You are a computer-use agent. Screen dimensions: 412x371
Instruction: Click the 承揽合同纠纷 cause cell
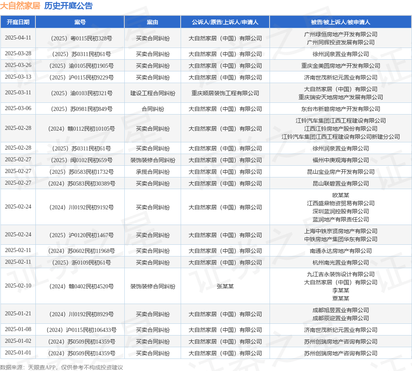[152, 172]
